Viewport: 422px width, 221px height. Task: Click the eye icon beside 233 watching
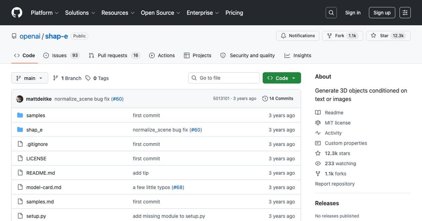318,164
